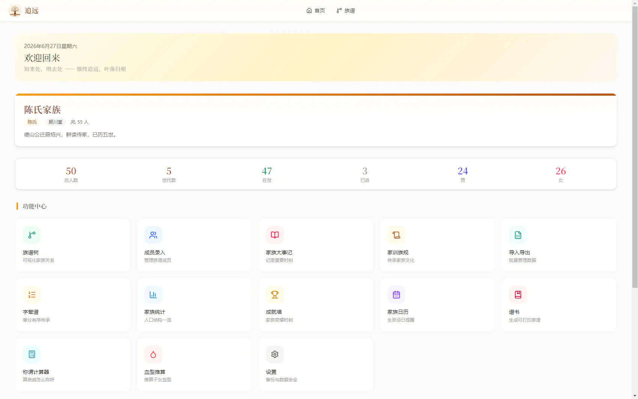Viewport: 638px width, 399px height.
Task: Click the 算亲戚怎么称呼 description
Action: tap(39, 380)
